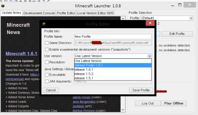Click the Cancel button
The height and width of the screenshot is (115, 198).
[x=51, y=90]
